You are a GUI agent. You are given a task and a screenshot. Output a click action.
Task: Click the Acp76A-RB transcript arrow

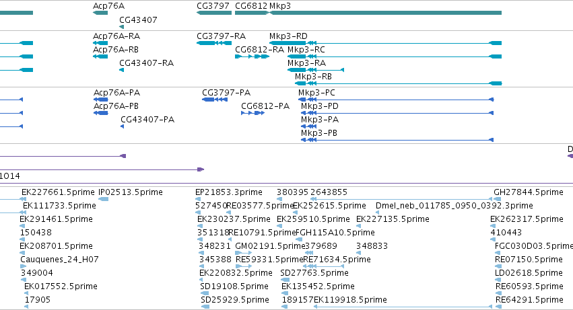point(100,56)
